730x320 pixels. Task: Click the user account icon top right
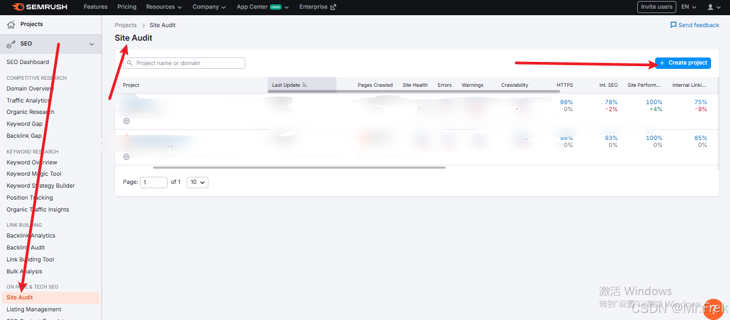coord(711,7)
